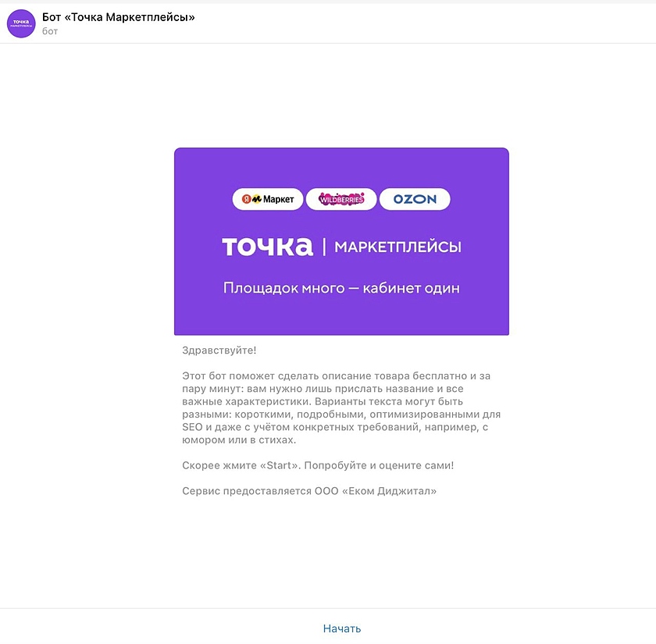
Task: Click the ООО «Екем Диджитал» service line
Action: click(309, 490)
